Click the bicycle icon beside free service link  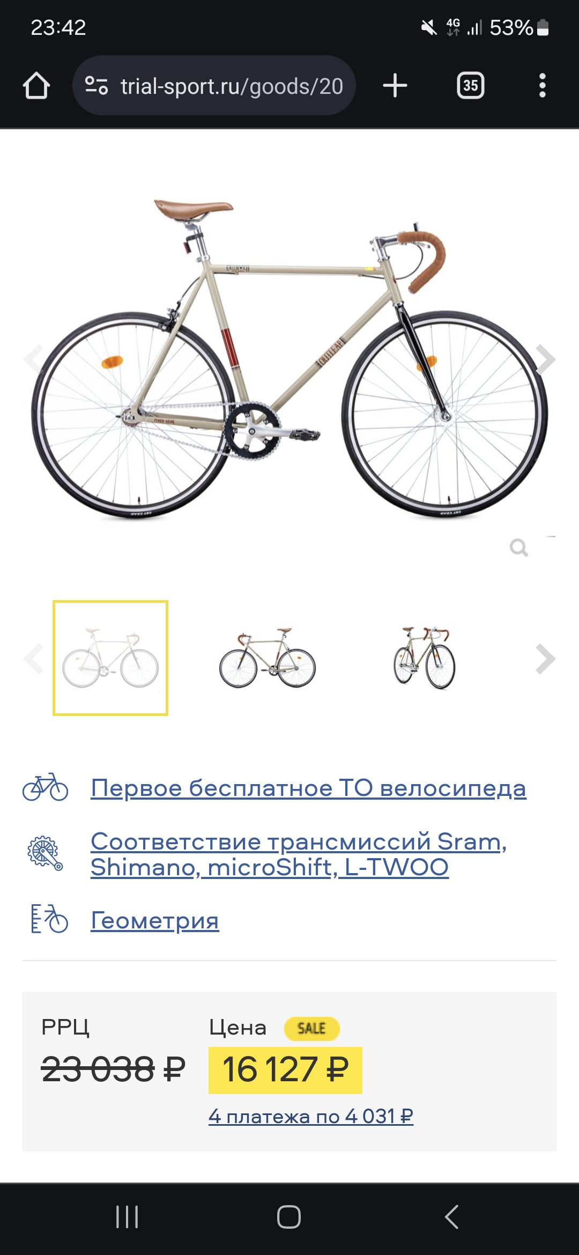coord(46,787)
